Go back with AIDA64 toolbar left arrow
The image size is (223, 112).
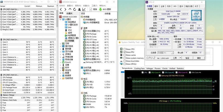61,9
